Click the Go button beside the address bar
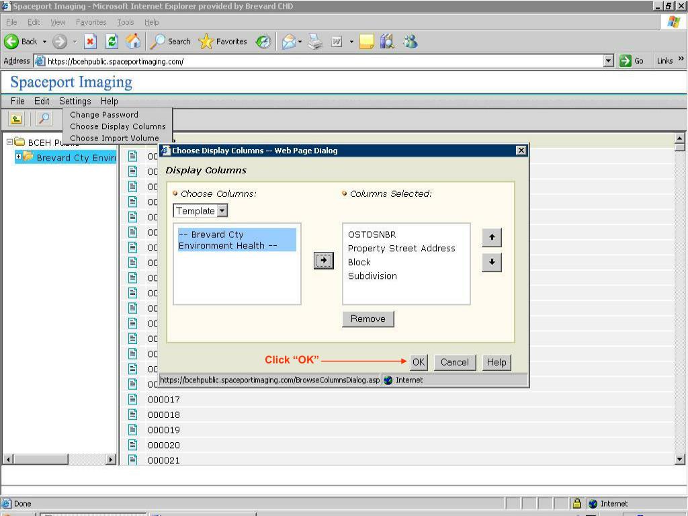The height and width of the screenshot is (516, 688). pos(632,61)
